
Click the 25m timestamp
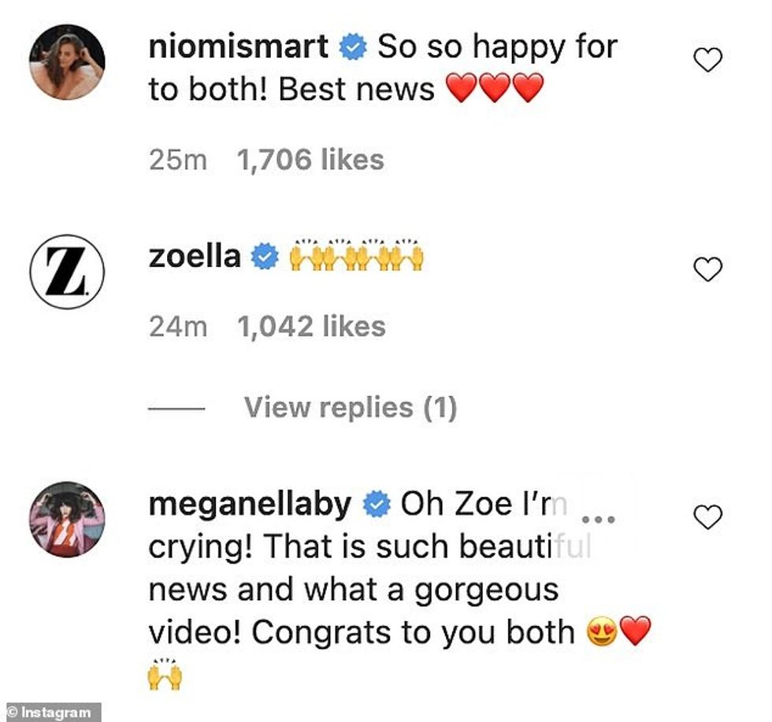(x=177, y=160)
